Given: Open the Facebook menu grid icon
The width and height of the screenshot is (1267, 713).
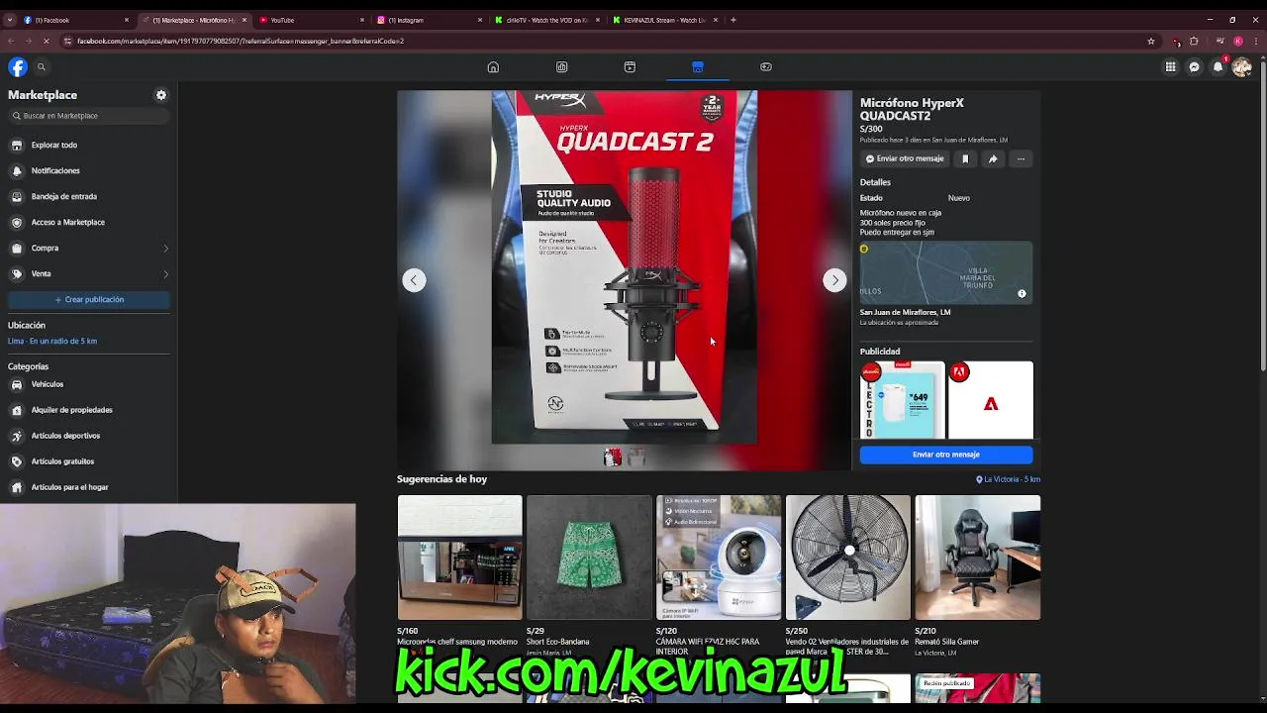Looking at the screenshot, I should [1170, 66].
